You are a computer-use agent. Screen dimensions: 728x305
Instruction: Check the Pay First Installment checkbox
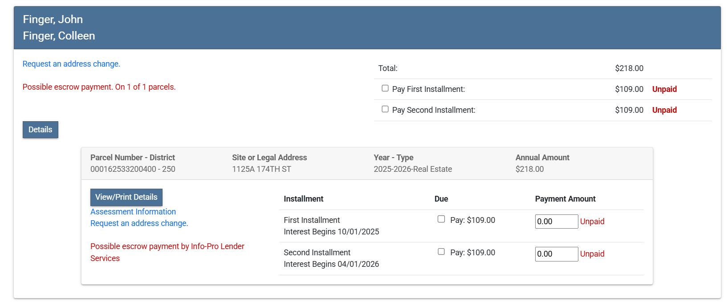click(385, 88)
